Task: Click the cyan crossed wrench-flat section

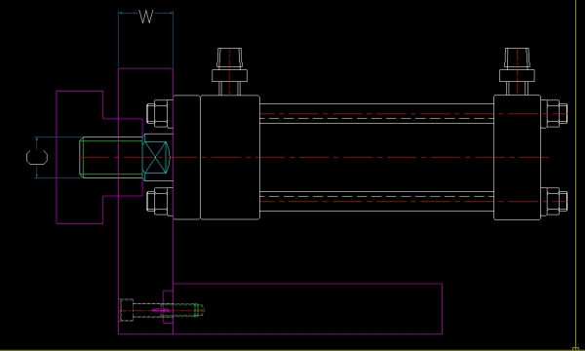Action: (x=156, y=157)
